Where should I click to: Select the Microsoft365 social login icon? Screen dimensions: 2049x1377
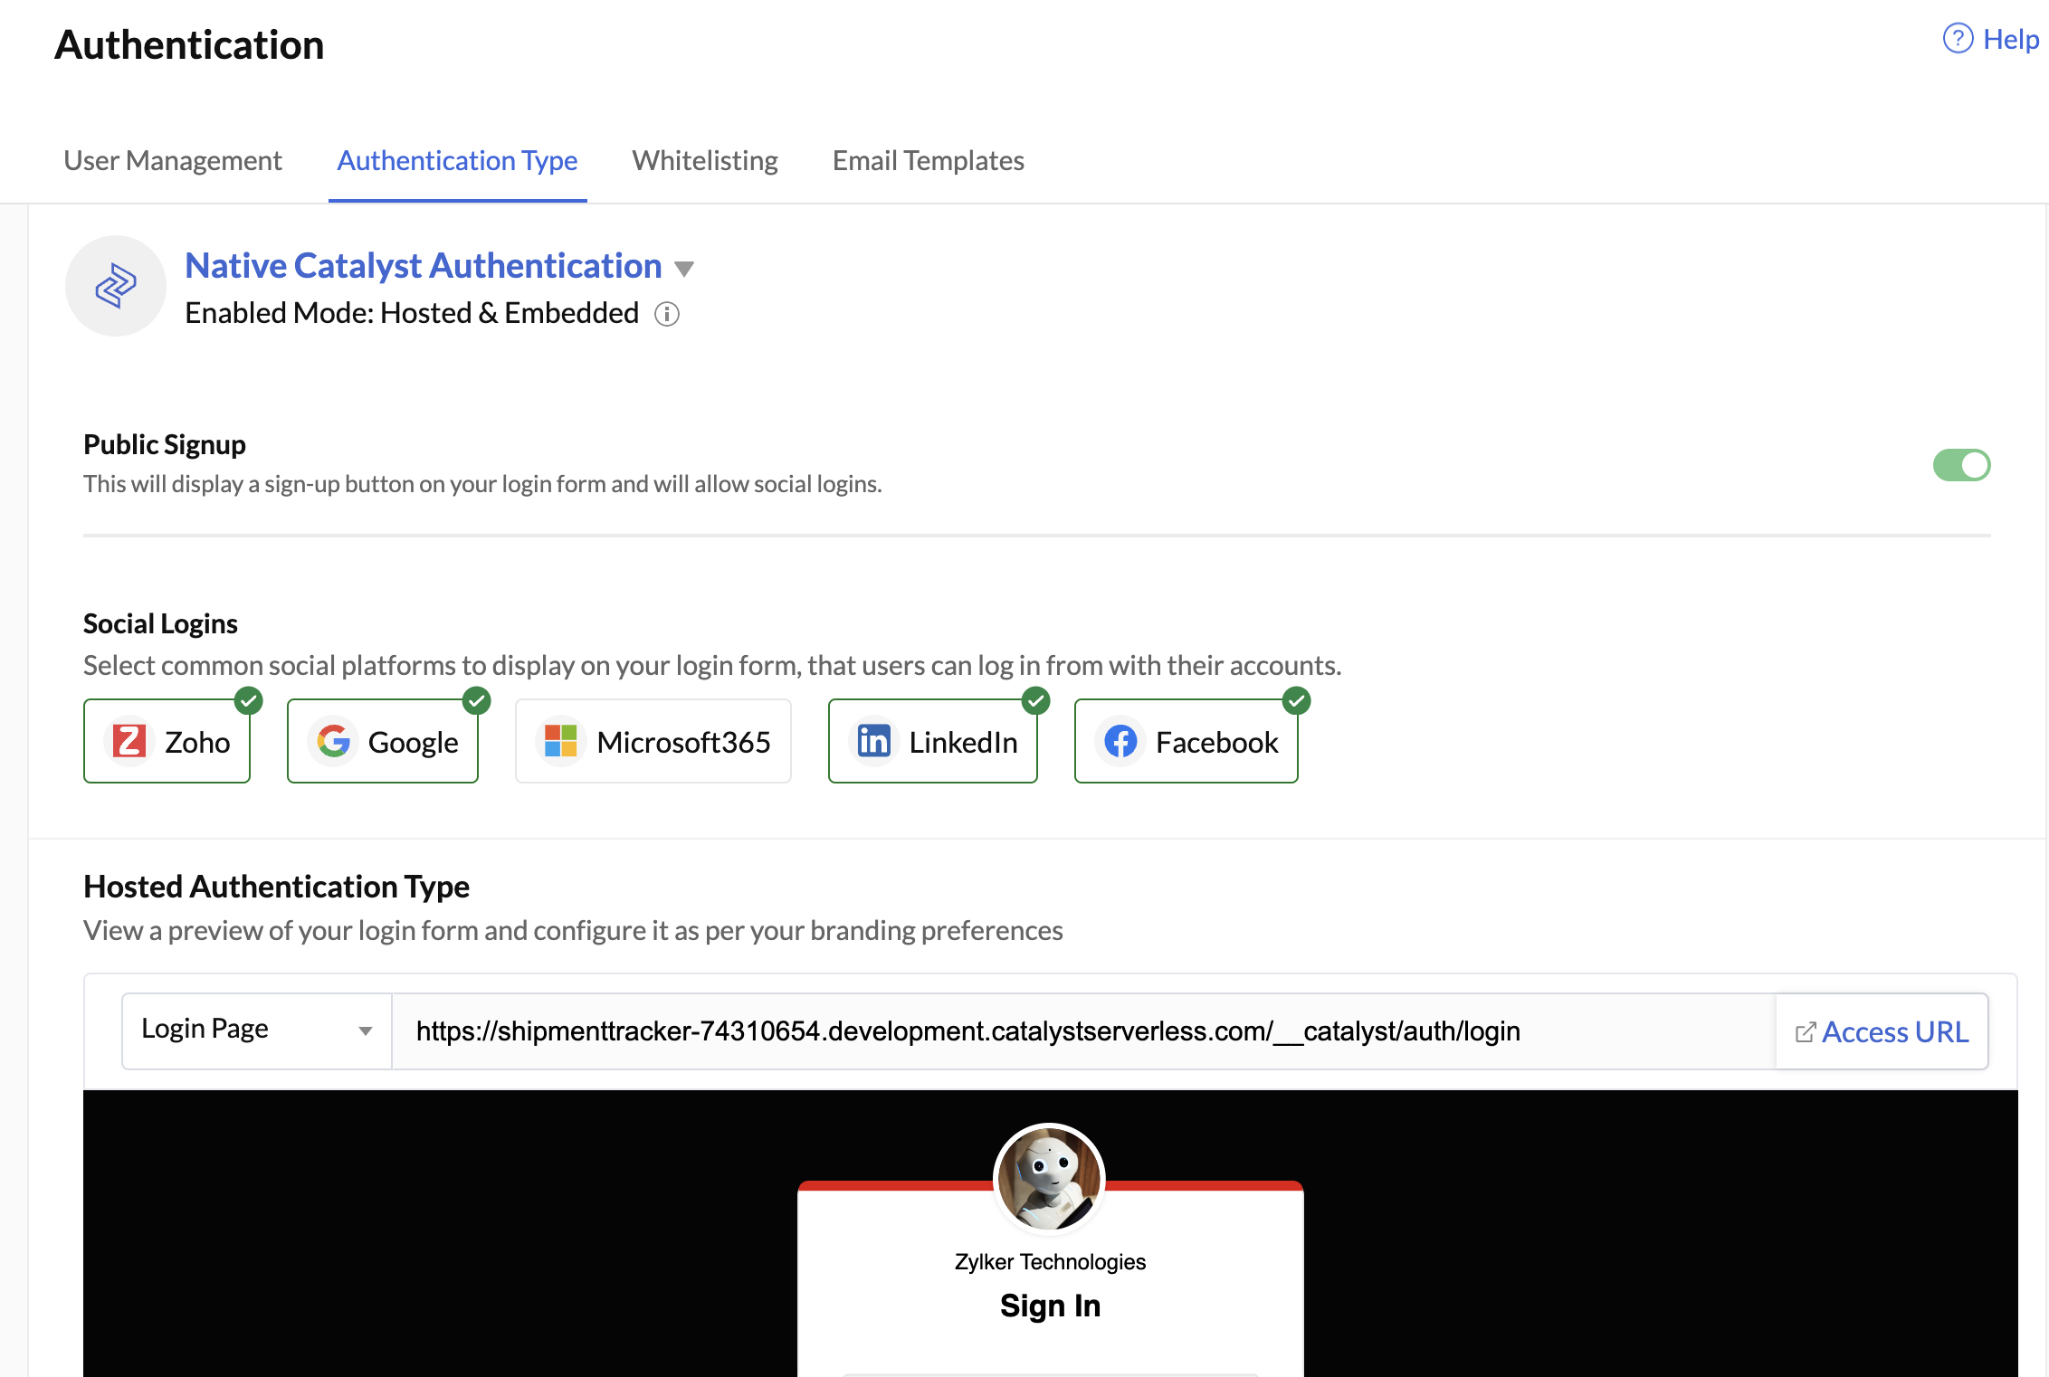pos(559,741)
